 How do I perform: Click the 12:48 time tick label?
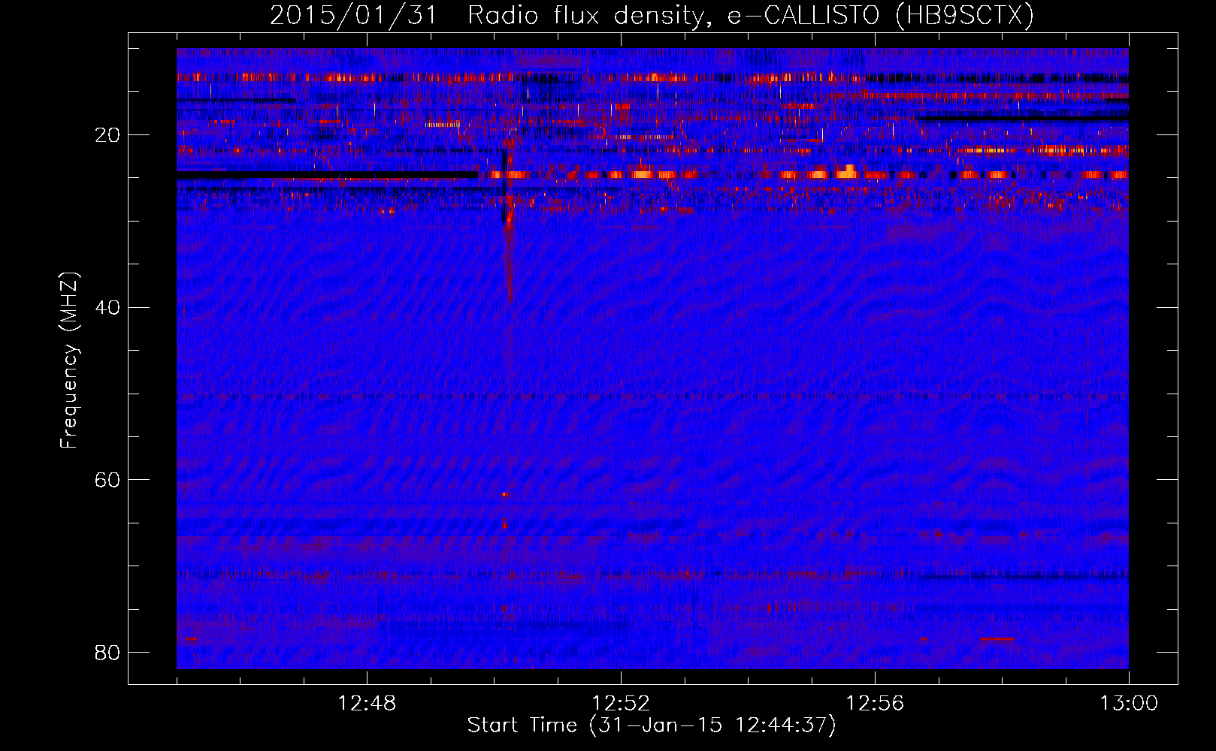coord(367,704)
